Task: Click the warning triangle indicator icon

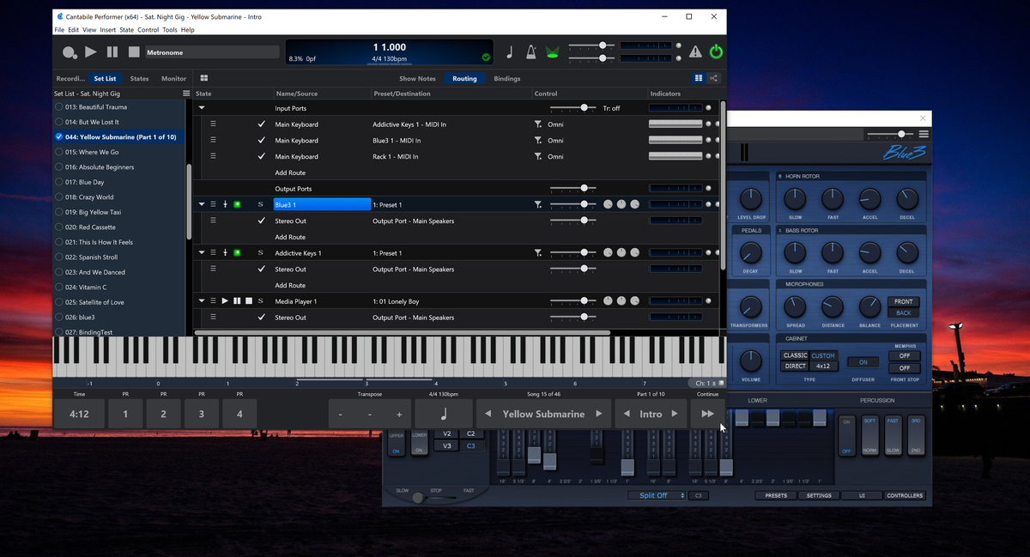Action: pos(695,51)
